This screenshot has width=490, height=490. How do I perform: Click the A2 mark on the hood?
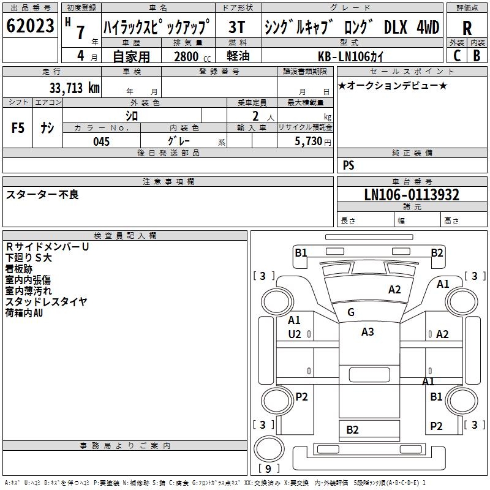pos(394,290)
